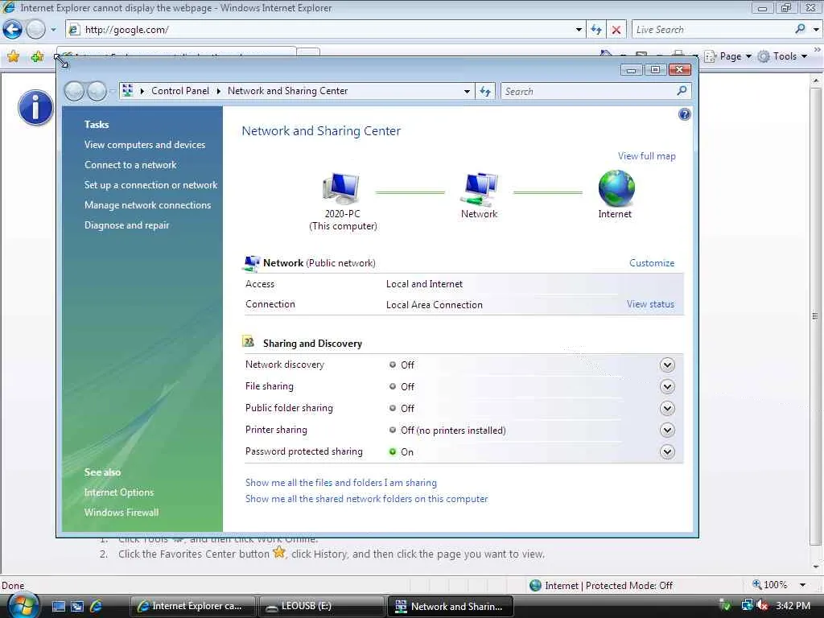Open Internet Options under See also
This screenshot has height=618, width=824.
119,492
